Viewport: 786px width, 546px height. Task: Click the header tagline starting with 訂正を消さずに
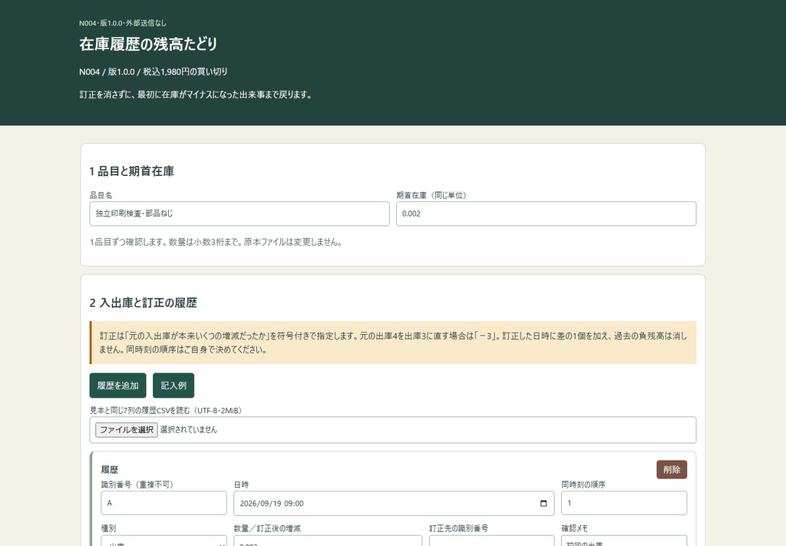(x=196, y=94)
